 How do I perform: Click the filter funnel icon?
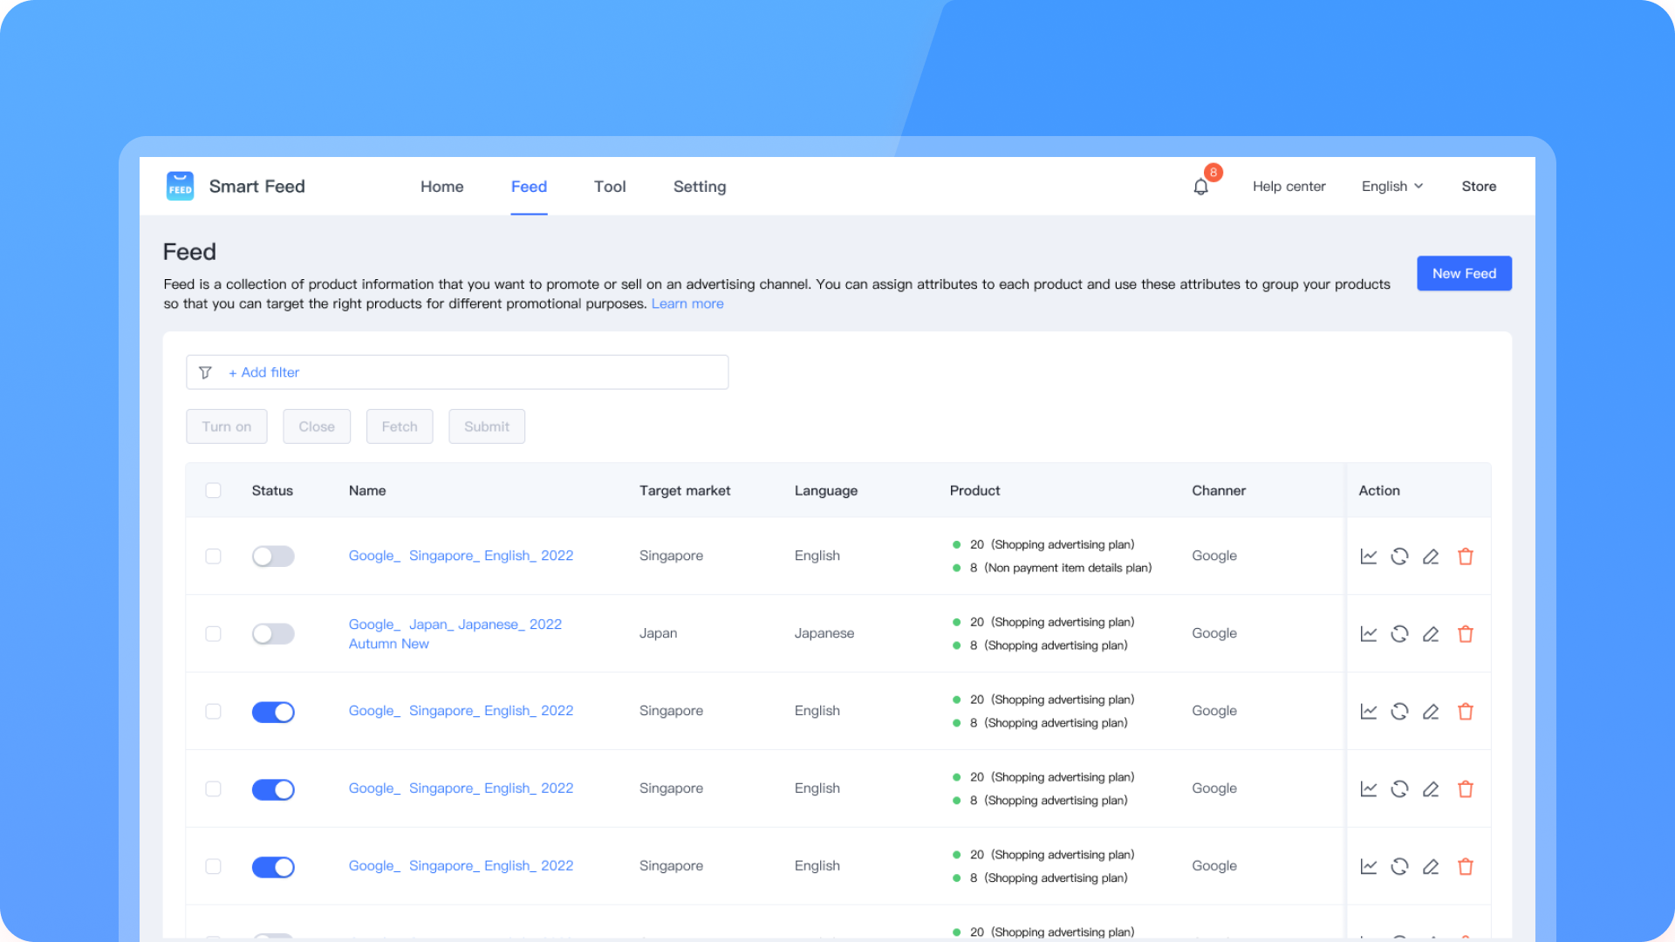[x=206, y=372]
